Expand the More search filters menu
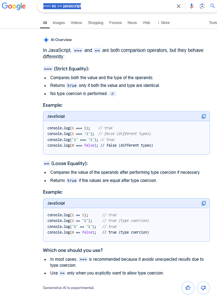 (x=163, y=23)
